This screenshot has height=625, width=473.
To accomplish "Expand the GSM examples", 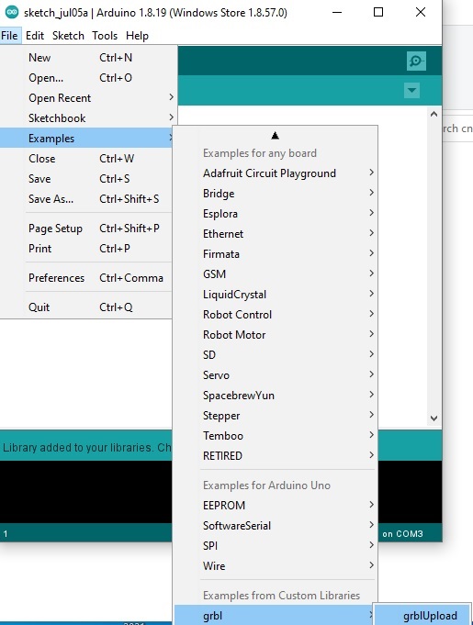I will point(276,274).
